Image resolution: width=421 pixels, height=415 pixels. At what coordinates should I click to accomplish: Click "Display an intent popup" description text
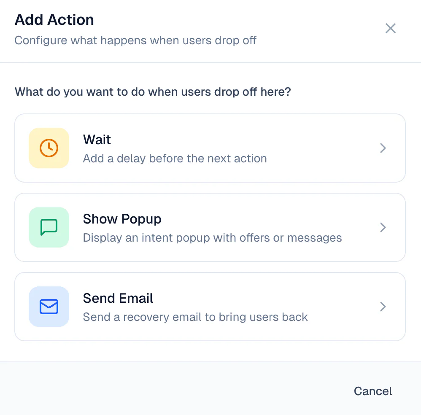212,238
